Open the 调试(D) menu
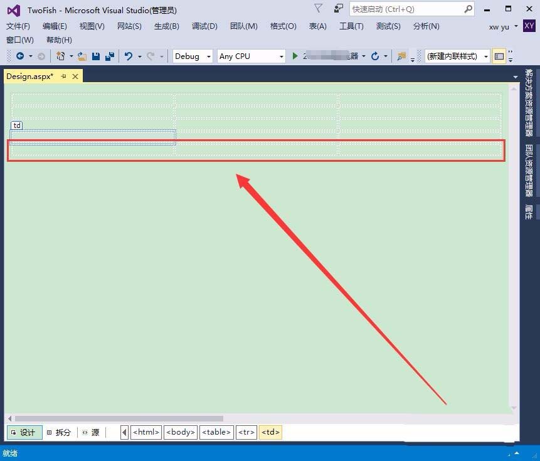The image size is (540, 461). 204,26
